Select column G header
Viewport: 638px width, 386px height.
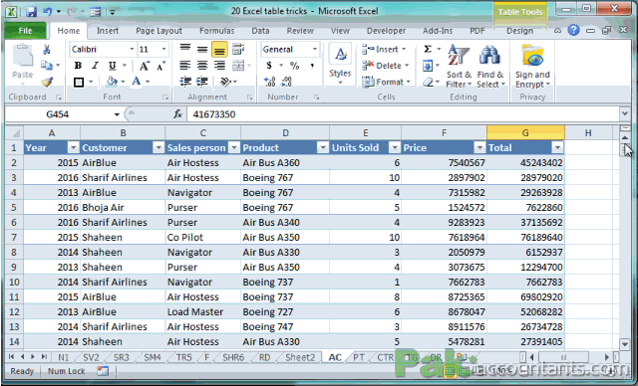[525, 132]
